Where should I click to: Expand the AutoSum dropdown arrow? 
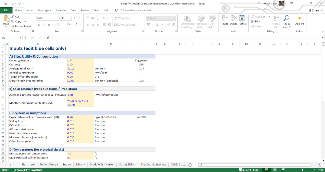(x=269, y=17)
